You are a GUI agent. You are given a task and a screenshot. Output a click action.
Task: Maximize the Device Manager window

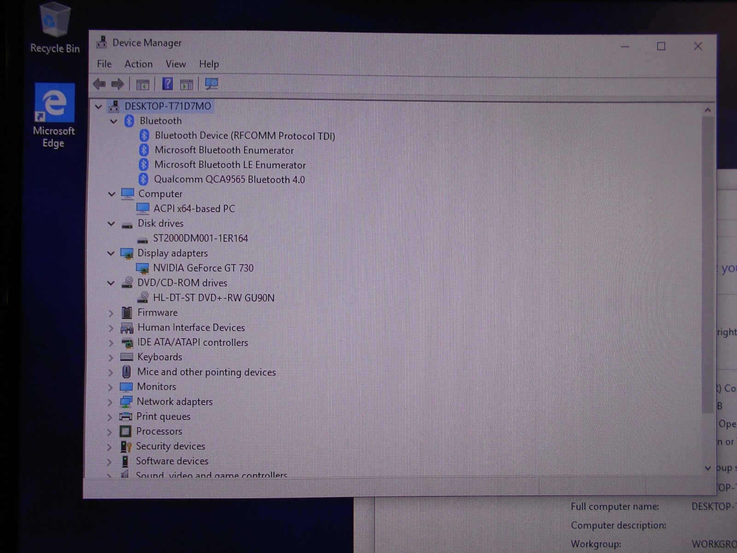(x=661, y=47)
